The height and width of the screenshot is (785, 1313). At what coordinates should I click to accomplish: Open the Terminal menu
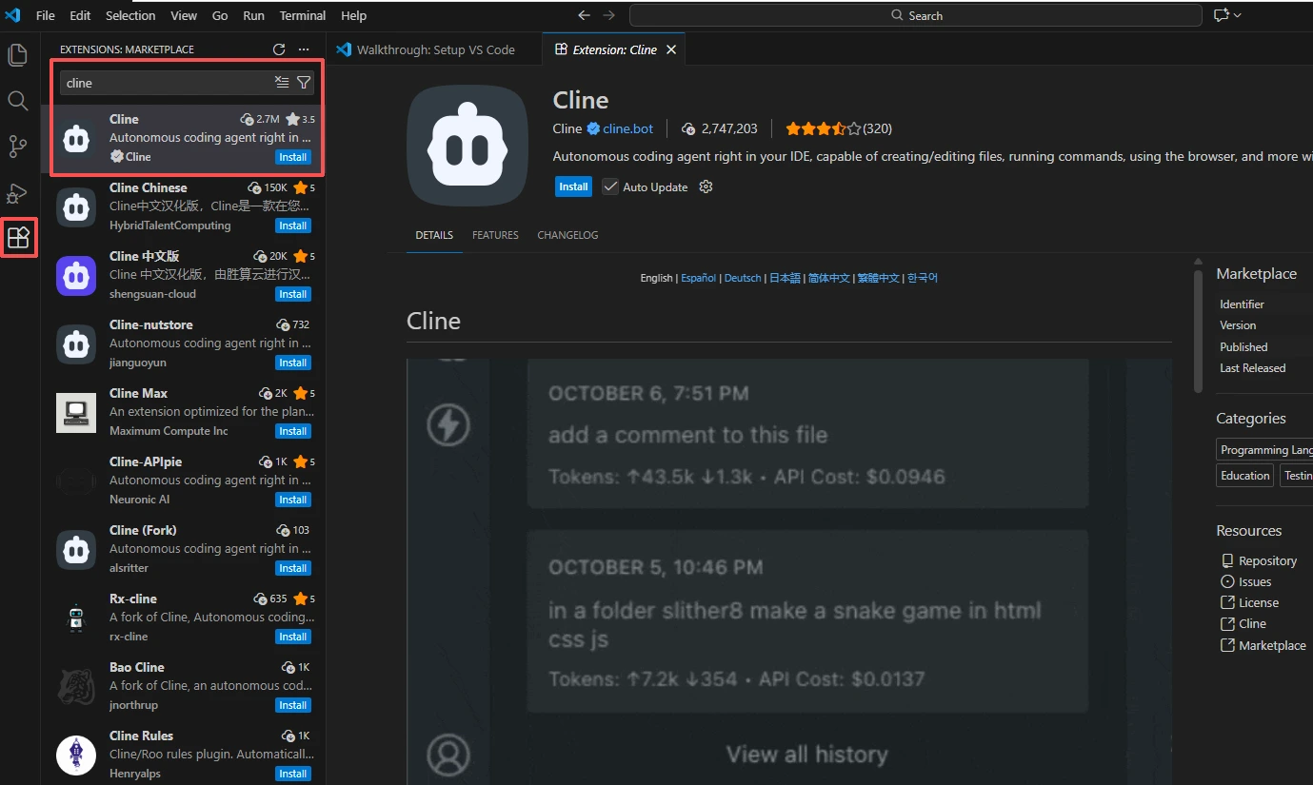pos(302,15)
